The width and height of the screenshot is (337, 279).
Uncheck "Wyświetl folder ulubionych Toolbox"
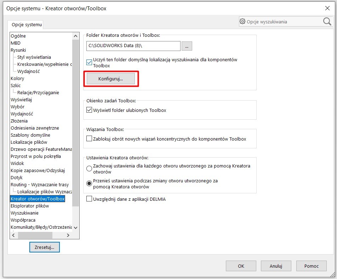point(89,110)
